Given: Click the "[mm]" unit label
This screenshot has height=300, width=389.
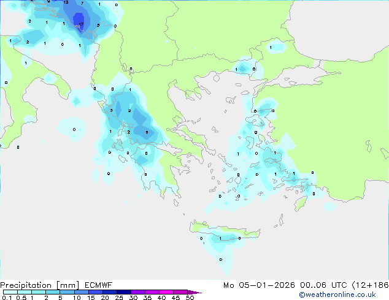Looking at the screenshot, I should [x=68, y=285].
